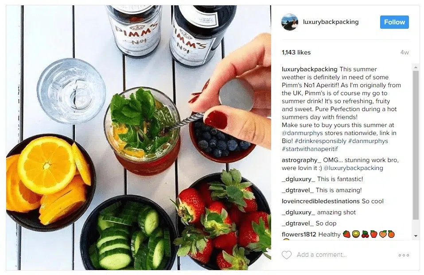Open loveincredibledestinations commenter profile
This screenshot has height=275, width=424.
pyautogui.click(x=321, y=201)
